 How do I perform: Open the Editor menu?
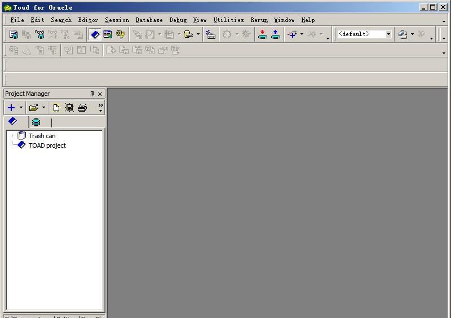pyautogui.click(x=88, y=20)
